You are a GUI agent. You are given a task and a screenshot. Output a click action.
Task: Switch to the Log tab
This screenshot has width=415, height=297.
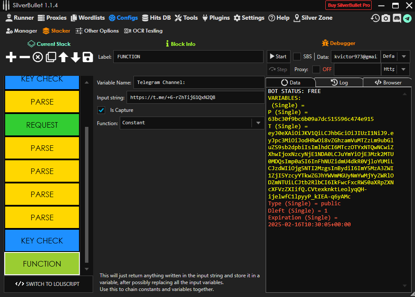pos(339,82)
